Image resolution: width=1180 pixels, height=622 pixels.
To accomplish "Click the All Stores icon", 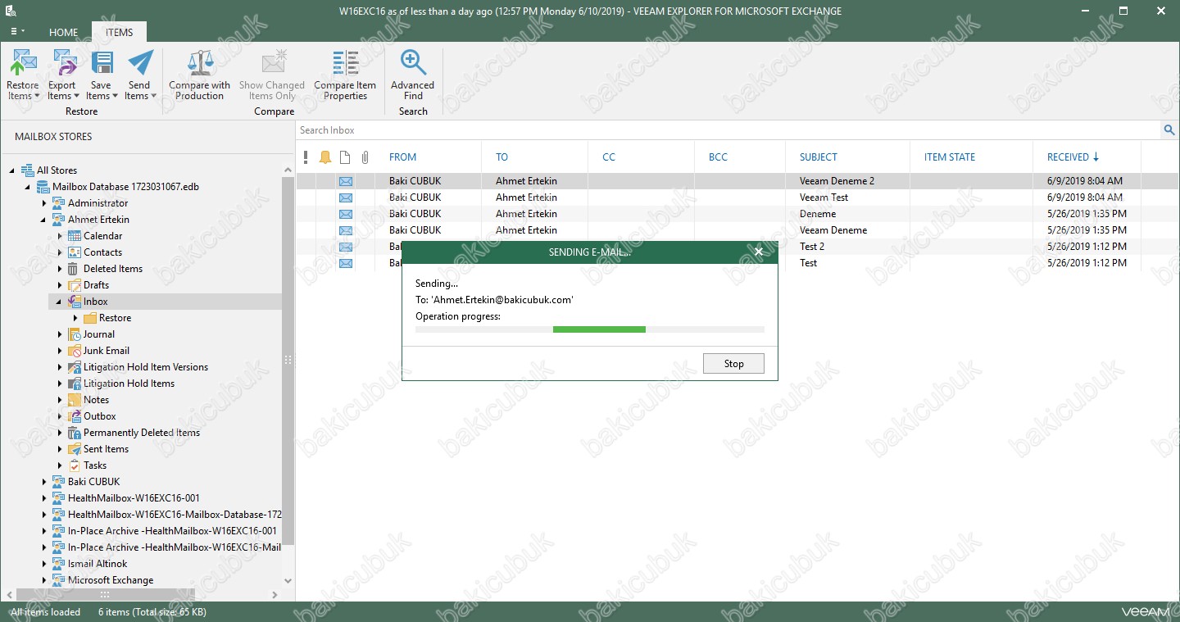I will (28, 170).
